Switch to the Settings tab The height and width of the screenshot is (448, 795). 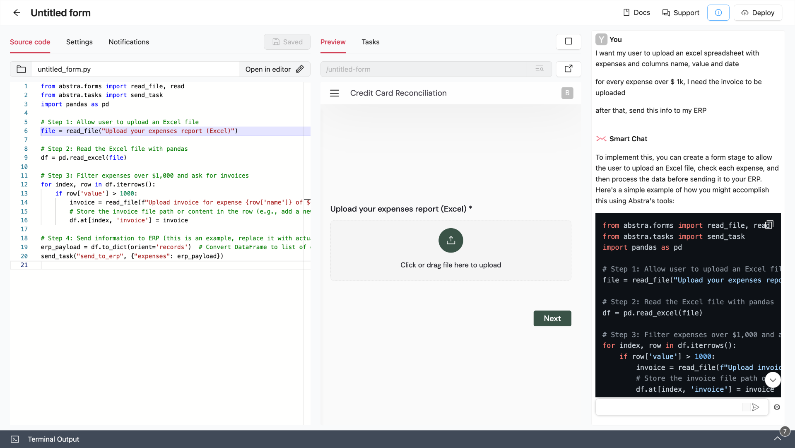tap(79, 42)
